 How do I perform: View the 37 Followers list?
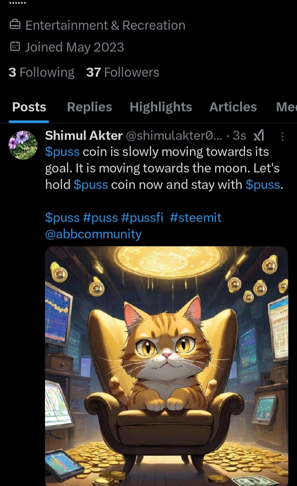(123, 72)
